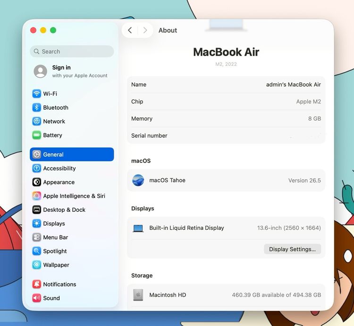Screen dimensions: 354x326
Task: Click the Built-in Liquid Retina Display label
Action: 187,228
